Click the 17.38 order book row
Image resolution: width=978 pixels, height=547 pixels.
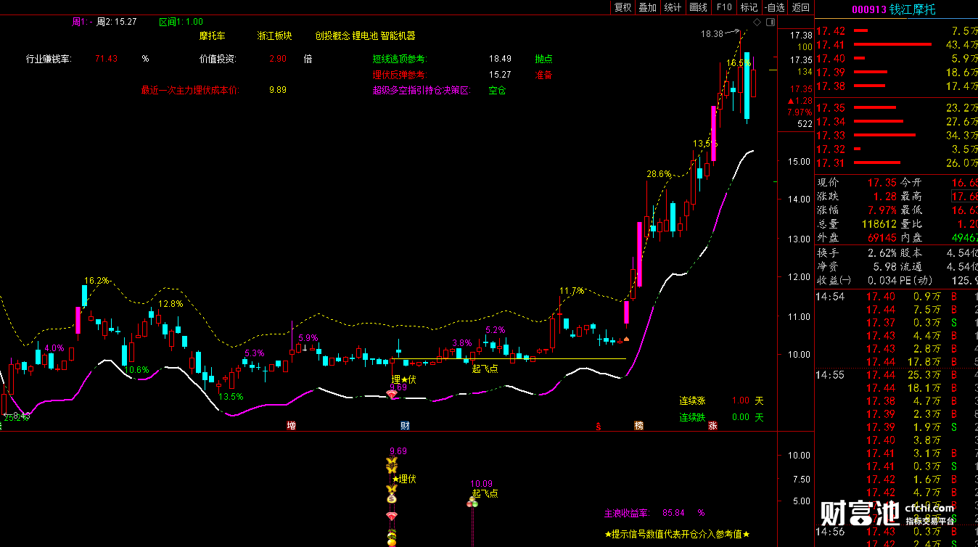click(x=896, y=86)
